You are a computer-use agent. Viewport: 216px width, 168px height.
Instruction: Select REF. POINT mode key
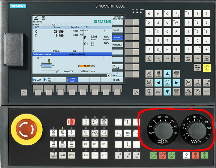[71, 133]
